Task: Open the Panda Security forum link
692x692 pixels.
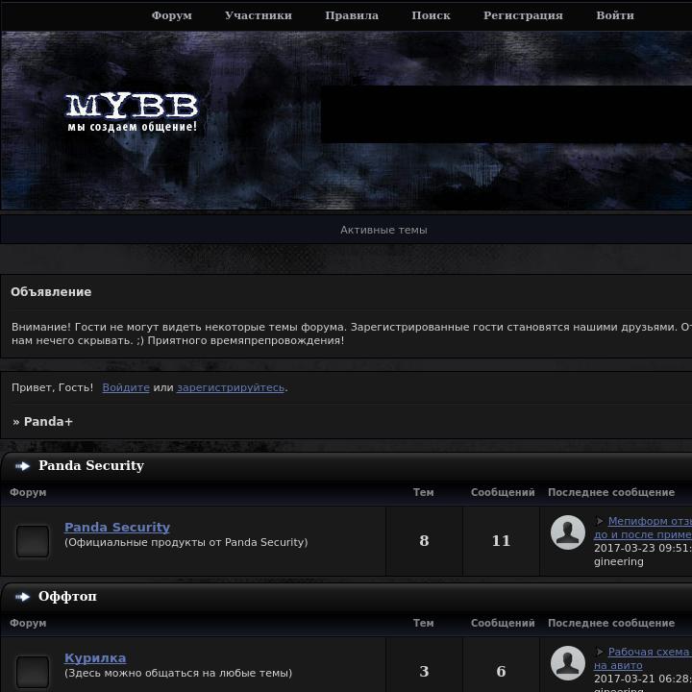Action: click(x=117, y=527)
